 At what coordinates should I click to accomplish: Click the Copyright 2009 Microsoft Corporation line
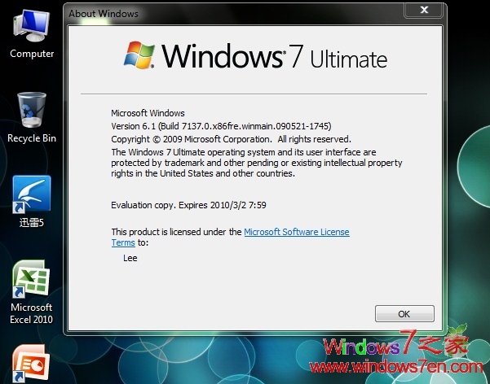232,139
